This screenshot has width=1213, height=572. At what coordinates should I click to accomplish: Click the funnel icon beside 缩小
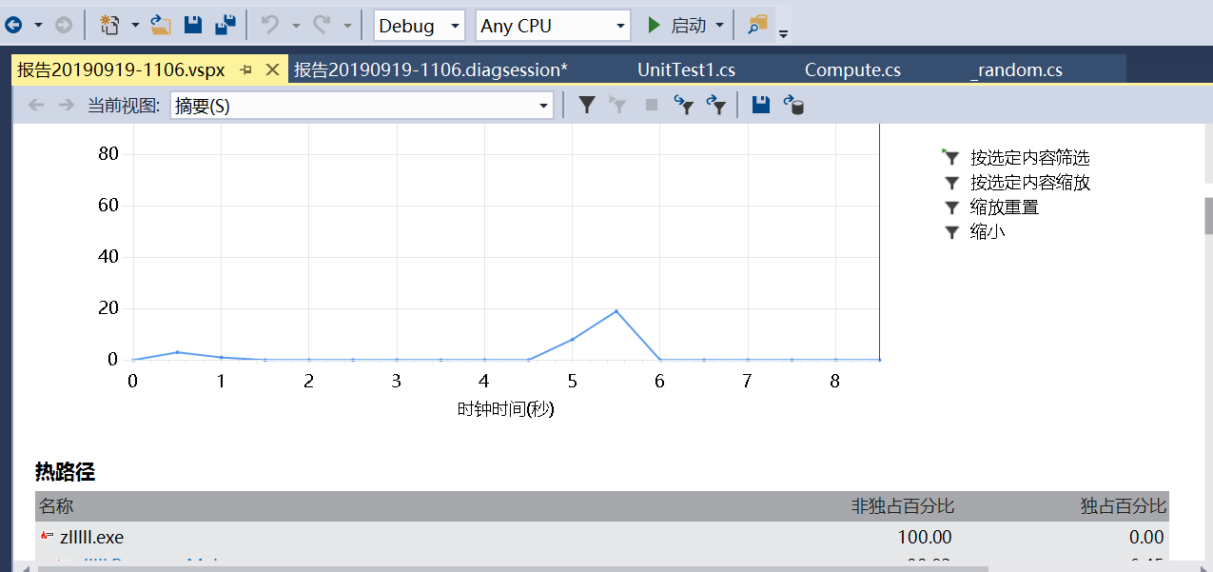(950, 232)
